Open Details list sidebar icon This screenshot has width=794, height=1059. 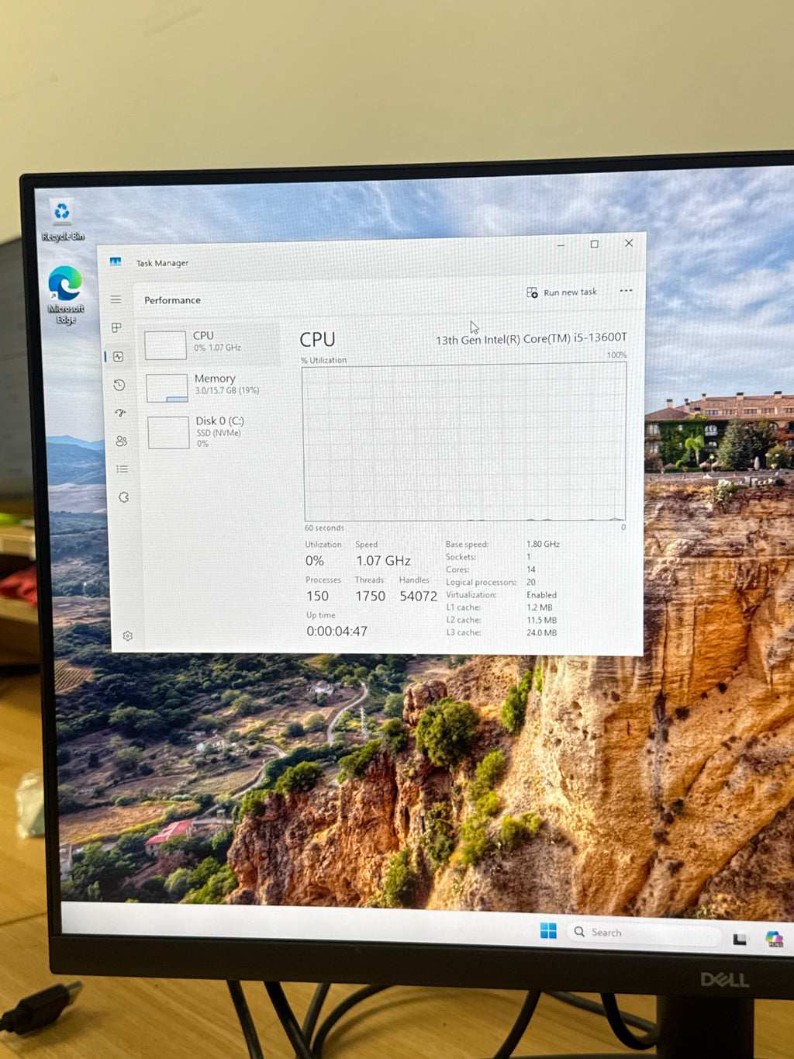(122, 469)
